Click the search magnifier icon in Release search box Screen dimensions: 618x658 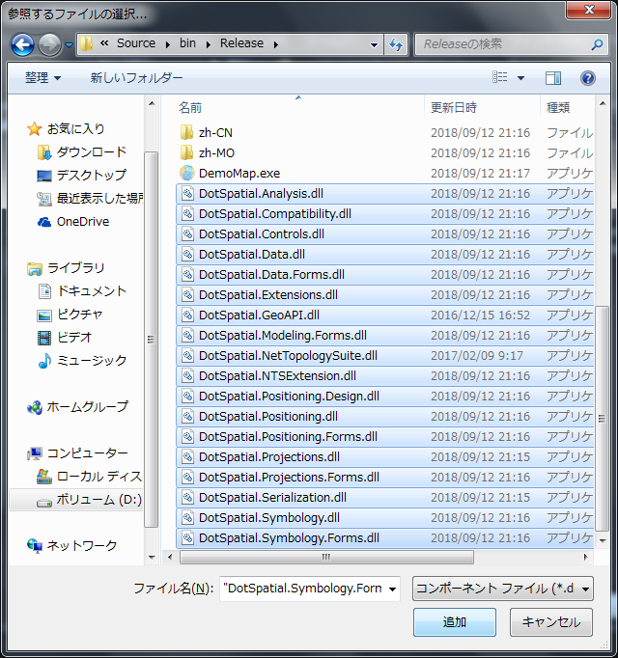[x=597, y=44]
